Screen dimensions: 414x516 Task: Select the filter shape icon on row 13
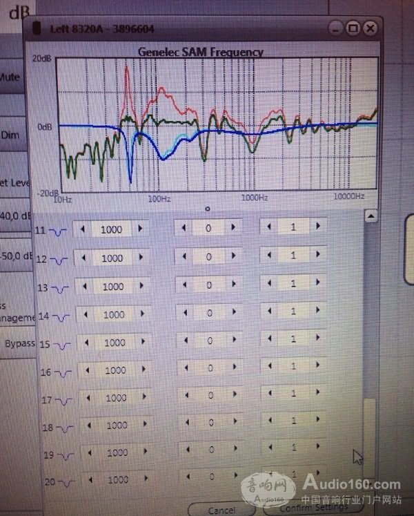click(x=60, y=288)
